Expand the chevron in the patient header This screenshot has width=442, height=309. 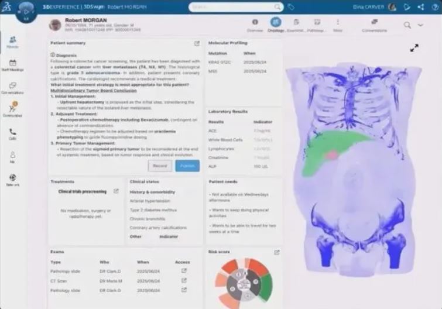click(x=420, y=25)
